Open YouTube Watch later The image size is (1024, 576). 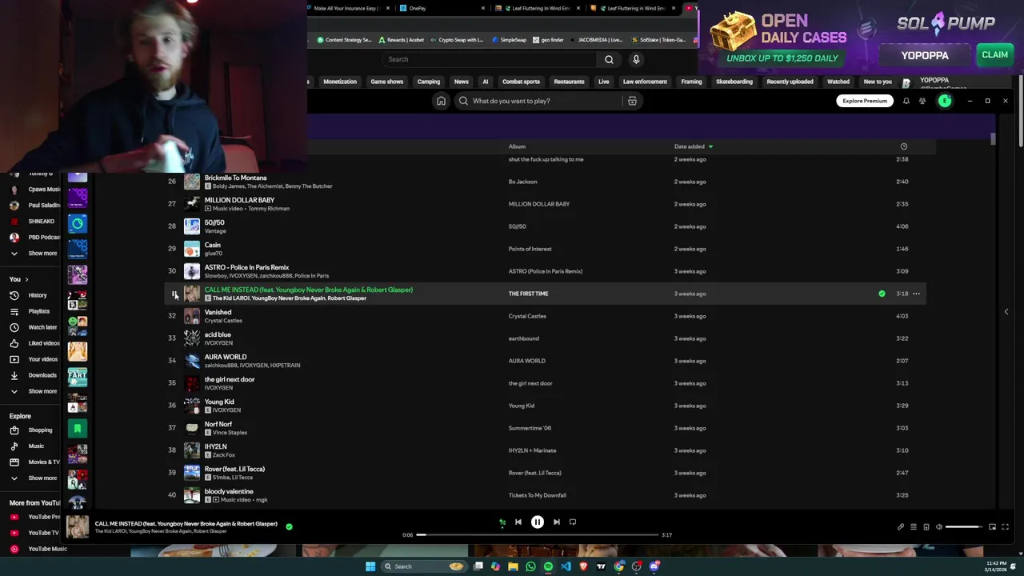pyautogui.click(x=34, y=327)
